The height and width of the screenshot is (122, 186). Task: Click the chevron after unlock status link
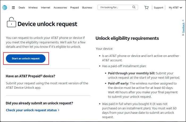point(59,110)
